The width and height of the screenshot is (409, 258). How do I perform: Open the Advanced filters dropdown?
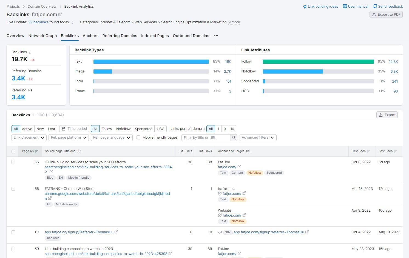258,138
